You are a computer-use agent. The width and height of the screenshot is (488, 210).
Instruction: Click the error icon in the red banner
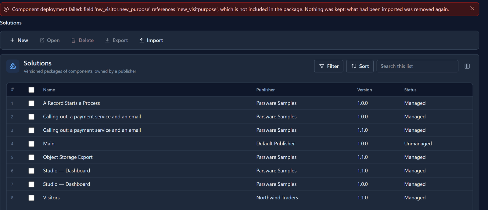point(6,9)
